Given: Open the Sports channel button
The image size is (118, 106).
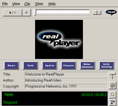Looking at the screenshot, I should [x=49, y=66].
